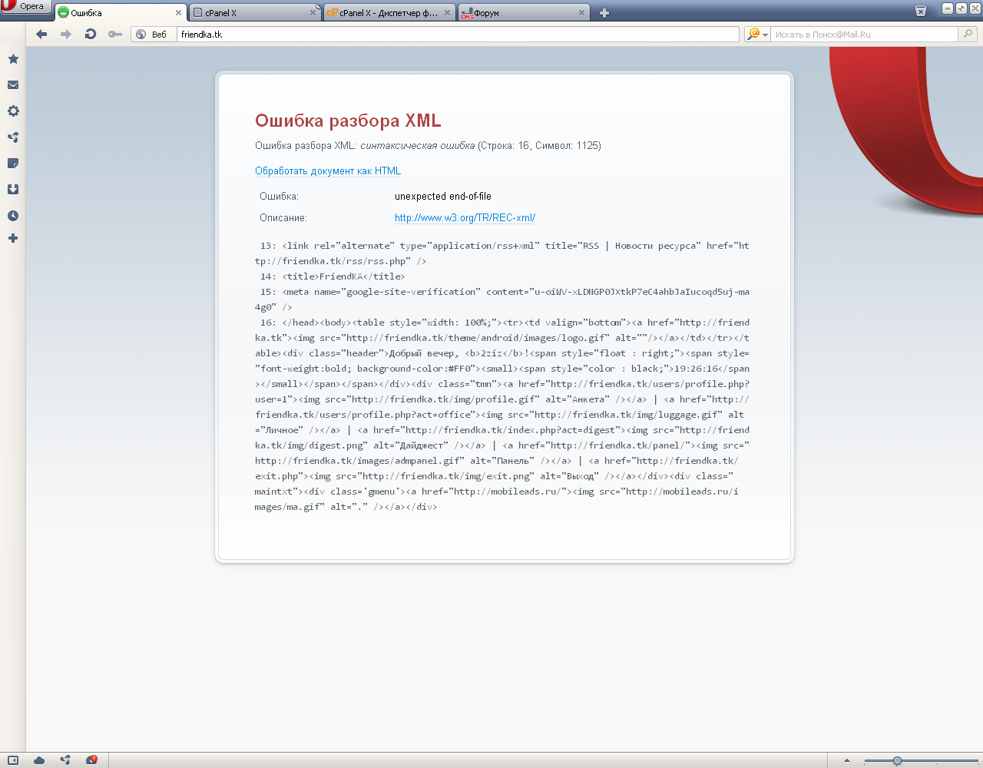Screen dimensions: 983x768
Task: Open the w3.org REC-xml link
Action: pos(465,218)
